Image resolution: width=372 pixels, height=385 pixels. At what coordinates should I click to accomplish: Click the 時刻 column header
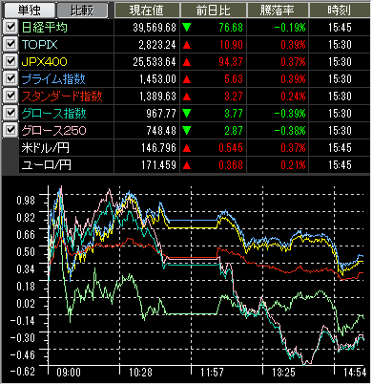tap(340, 11)
